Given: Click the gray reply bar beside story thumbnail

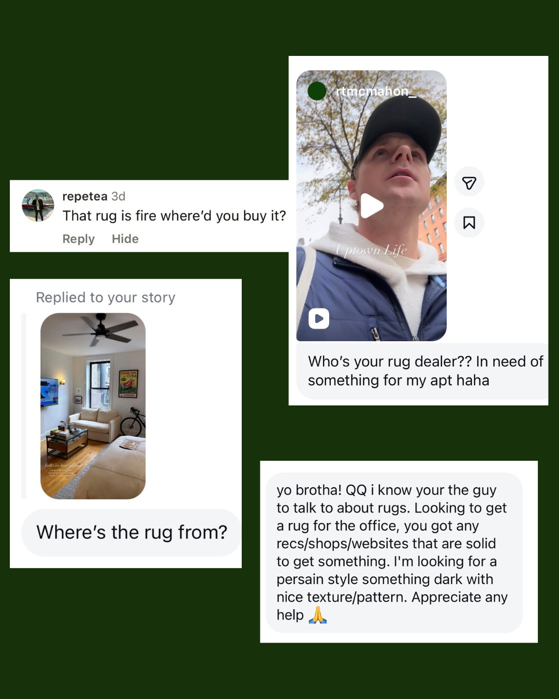Looking at the screenshot, I should pyautogui.click(x=24, y=406).
